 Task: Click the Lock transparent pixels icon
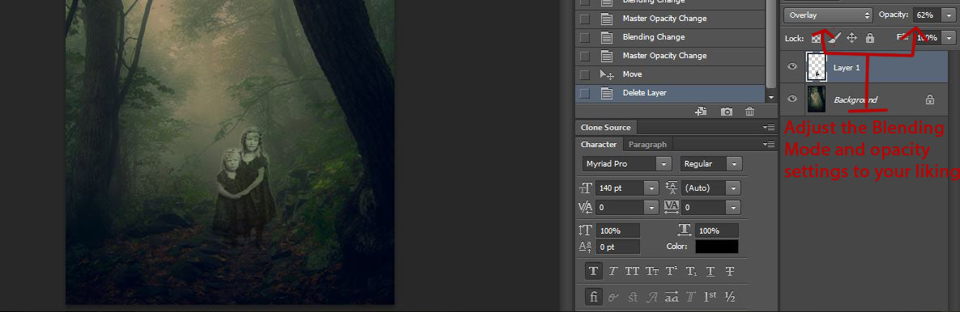(816, 38)
